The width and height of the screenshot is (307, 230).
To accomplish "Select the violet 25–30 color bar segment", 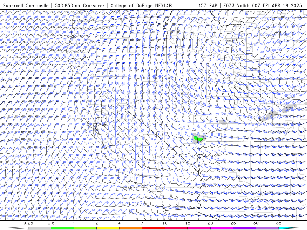I will click(244, 228).
